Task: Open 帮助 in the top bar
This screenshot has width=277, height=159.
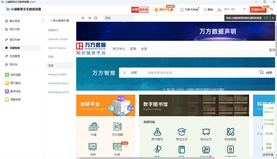Action: 208,10
